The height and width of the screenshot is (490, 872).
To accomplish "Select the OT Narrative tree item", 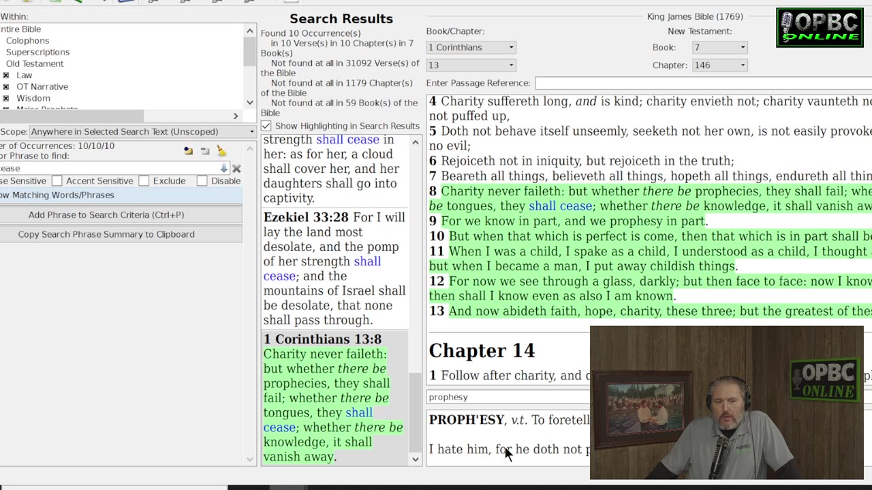I will coord(42,87).
